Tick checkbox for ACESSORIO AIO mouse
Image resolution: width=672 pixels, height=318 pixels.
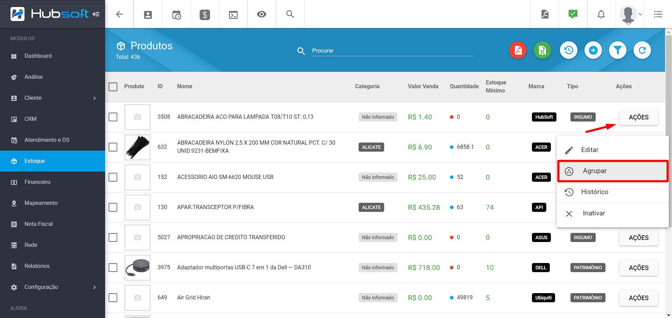[113, 177]
